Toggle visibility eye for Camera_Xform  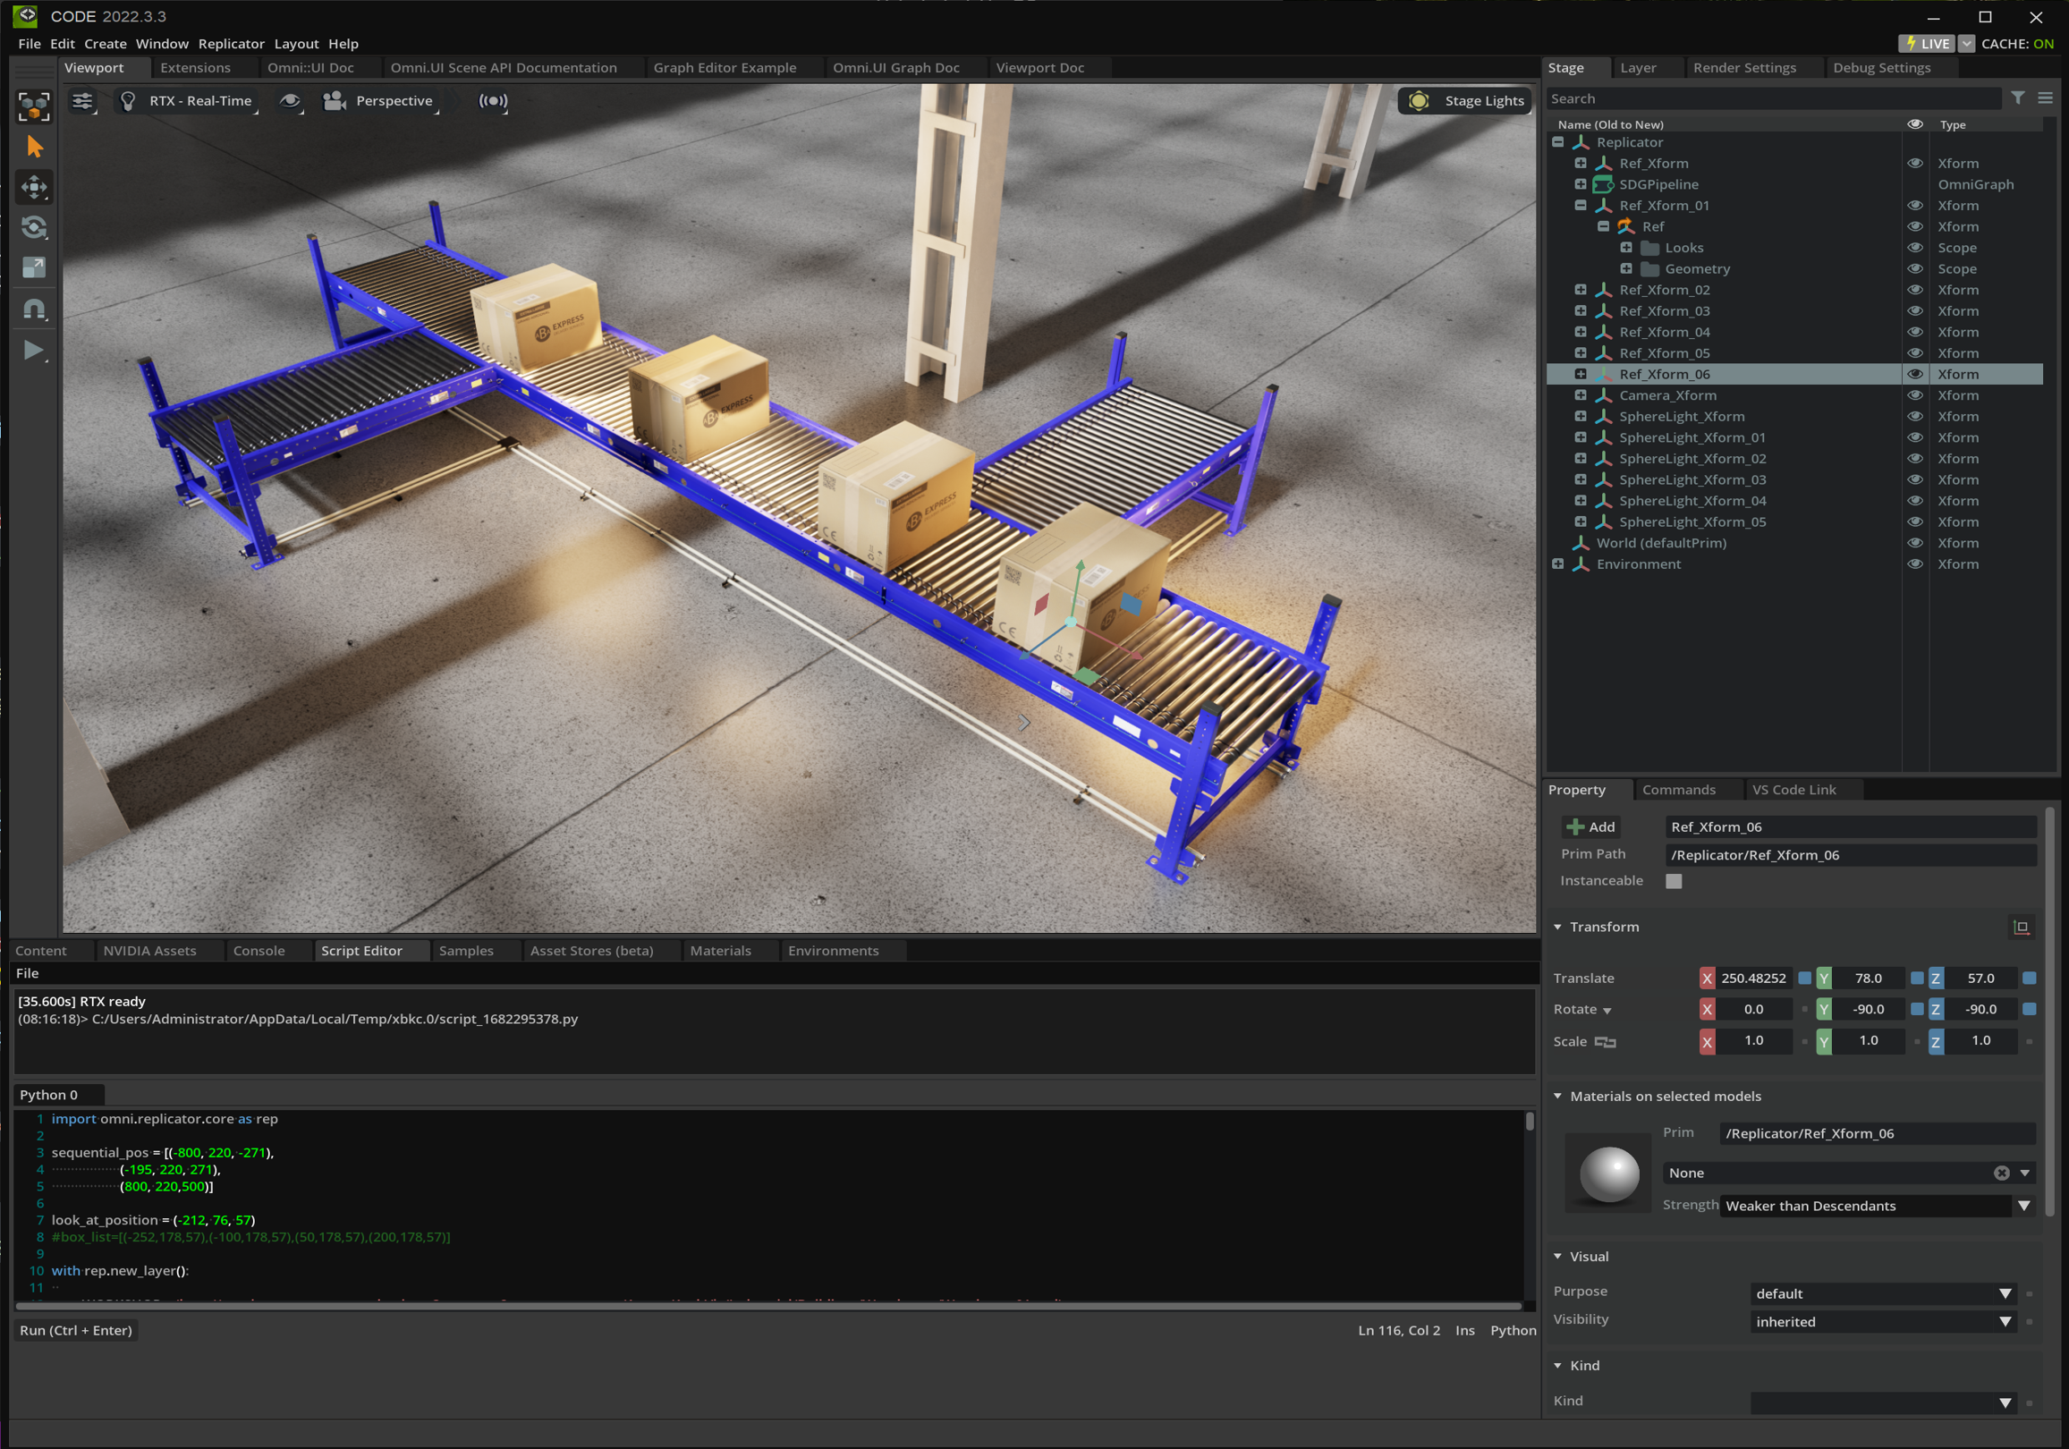pyautogui.click(x=1915, y=395)
